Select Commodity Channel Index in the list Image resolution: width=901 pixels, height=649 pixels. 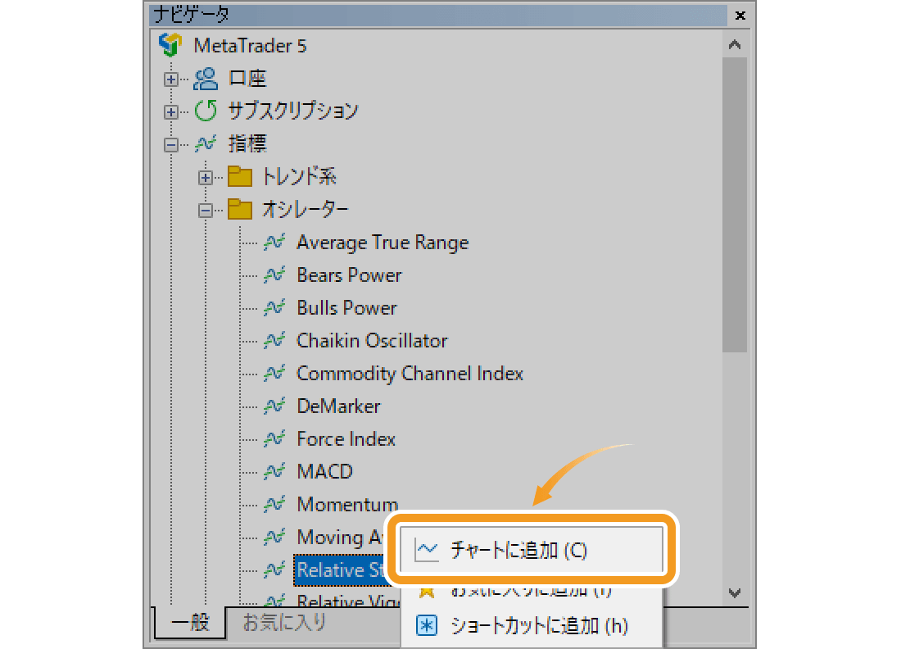tap(410, 374)
